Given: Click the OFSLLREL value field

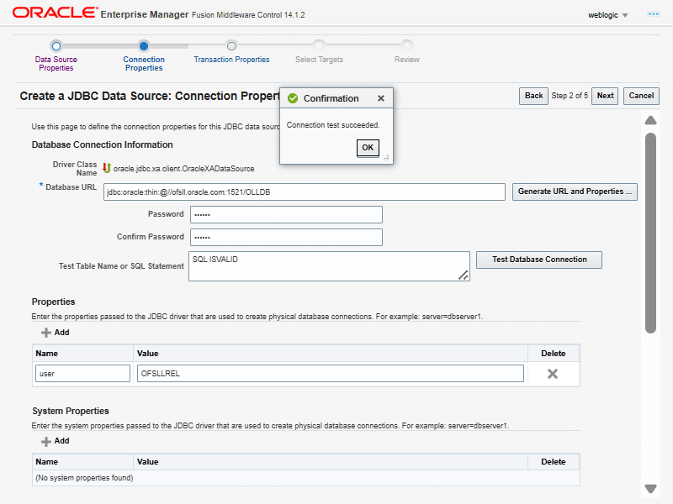Looking at the screenshot, I should click(x=330, y=374).
